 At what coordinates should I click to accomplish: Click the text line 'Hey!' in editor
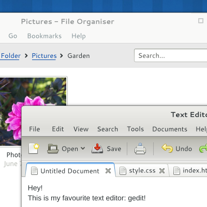35,188
